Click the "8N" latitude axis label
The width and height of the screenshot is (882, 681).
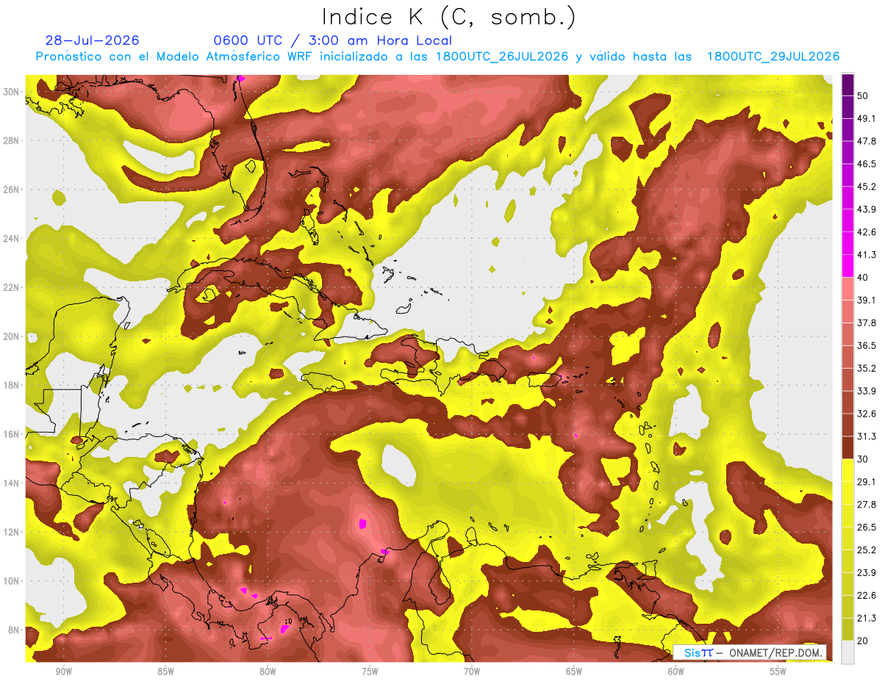14,630
